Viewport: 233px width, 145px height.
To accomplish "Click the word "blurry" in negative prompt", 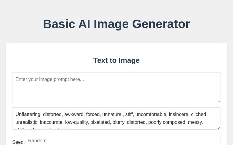I will [118, 122].
